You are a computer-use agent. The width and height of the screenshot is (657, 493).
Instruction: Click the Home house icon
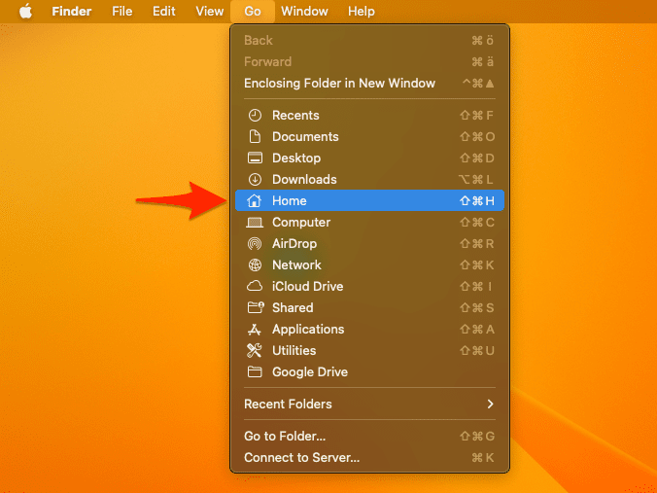(x=255, y=201)
